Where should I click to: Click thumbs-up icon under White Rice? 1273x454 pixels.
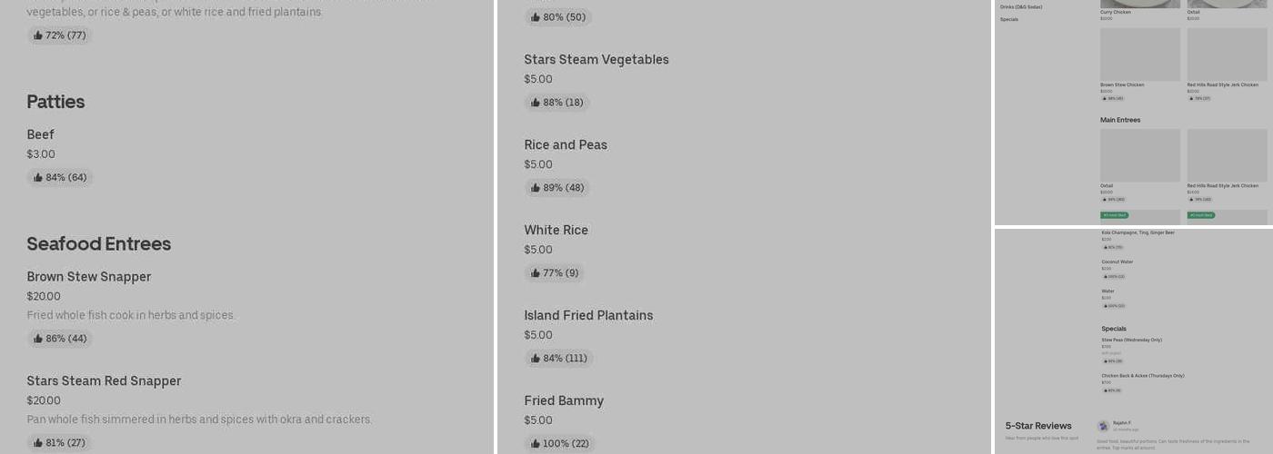536,273
